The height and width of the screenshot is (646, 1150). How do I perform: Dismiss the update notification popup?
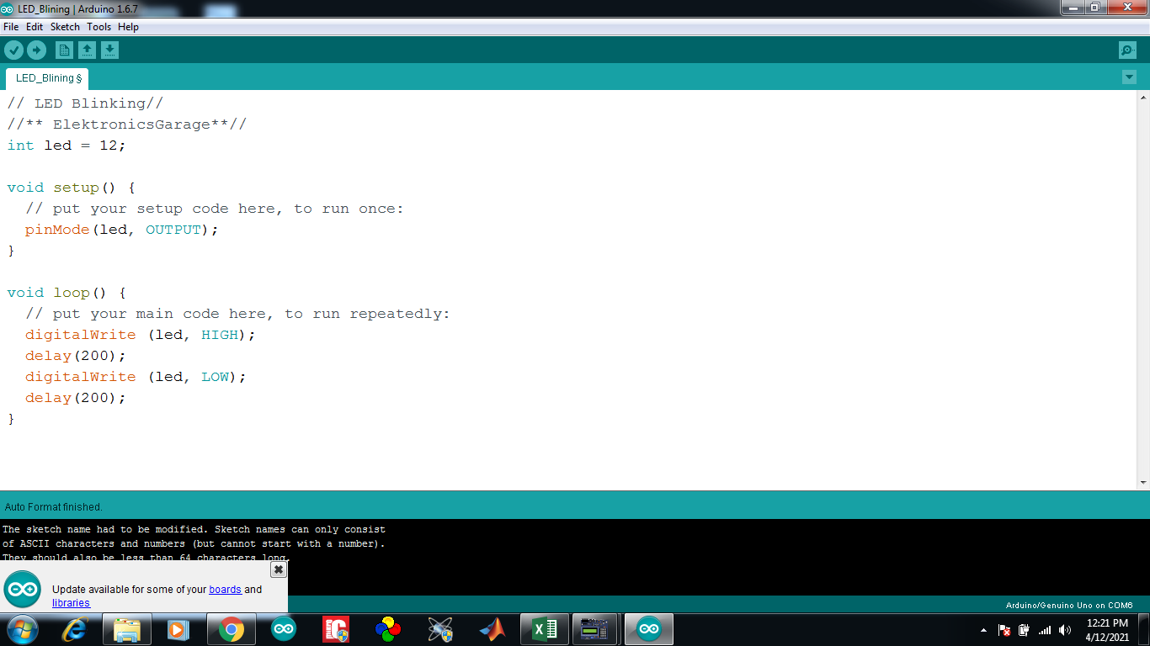278,569
